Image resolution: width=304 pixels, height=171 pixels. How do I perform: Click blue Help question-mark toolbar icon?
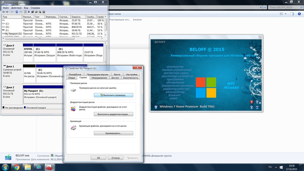coord(17,12)
